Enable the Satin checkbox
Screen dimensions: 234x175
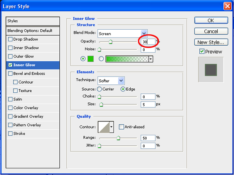[10, 99]
